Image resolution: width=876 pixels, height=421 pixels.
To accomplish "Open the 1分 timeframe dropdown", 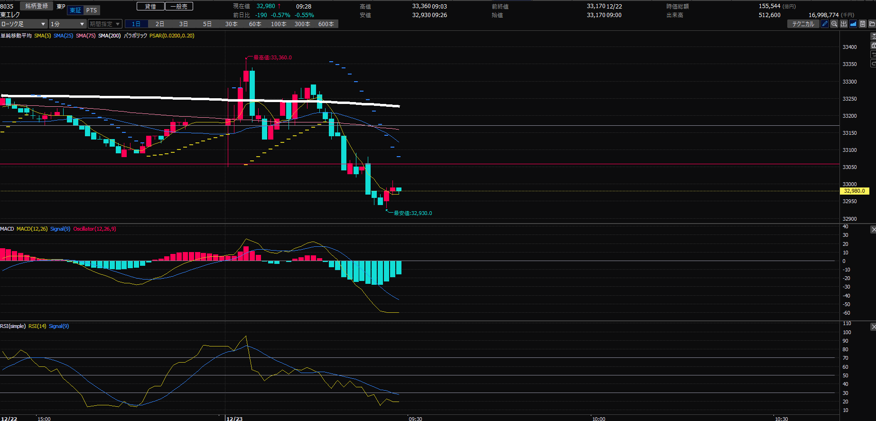I will 67,24.
